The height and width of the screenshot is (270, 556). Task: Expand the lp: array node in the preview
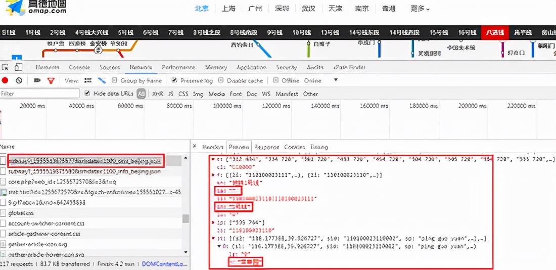[x=213, y=222]
